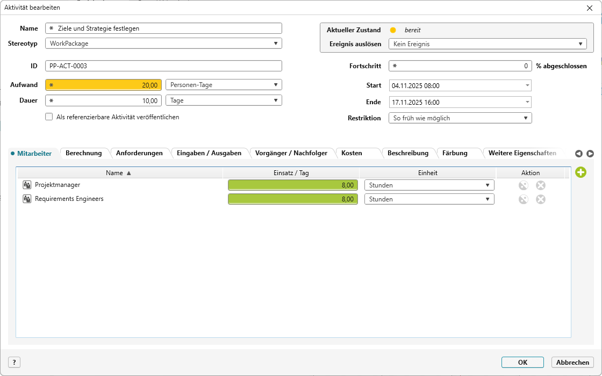Open the Vorgänger / Nachfolger tab
Screen dimensions: 602x376
(x=291, y=153)
